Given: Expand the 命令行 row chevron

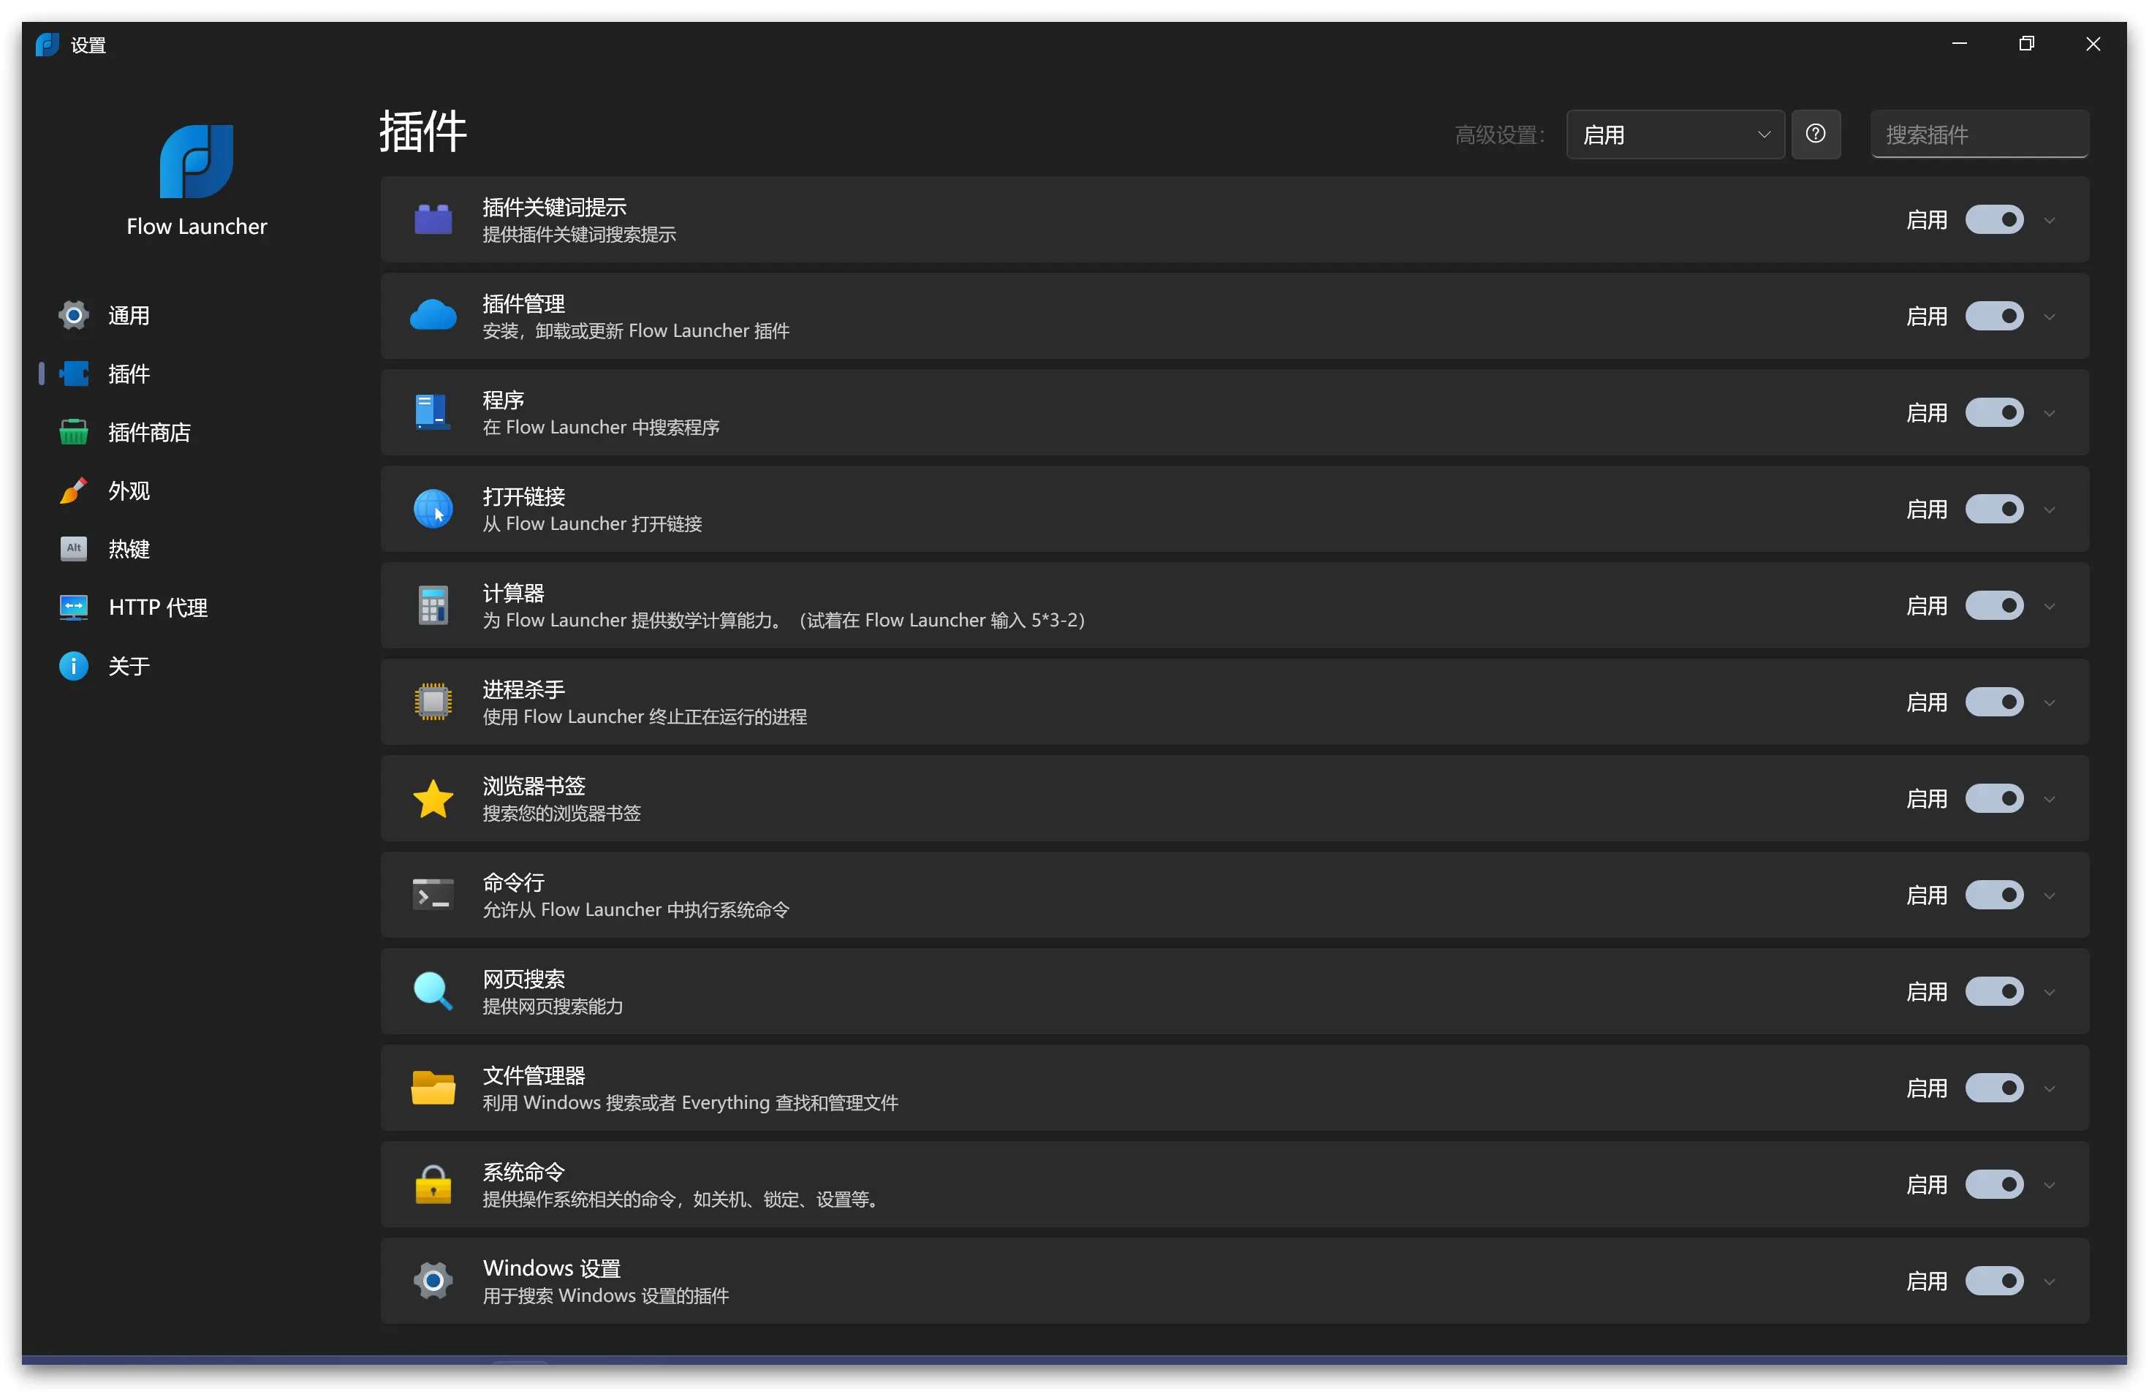Looking at the screenshot, I should 2049,895.
